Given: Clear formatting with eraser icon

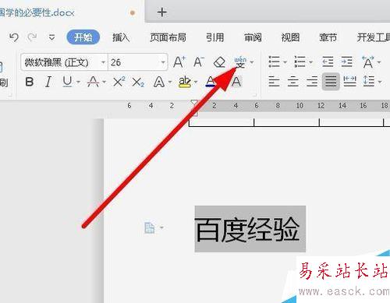Looking at the screenshot, I should coord(219,62).
